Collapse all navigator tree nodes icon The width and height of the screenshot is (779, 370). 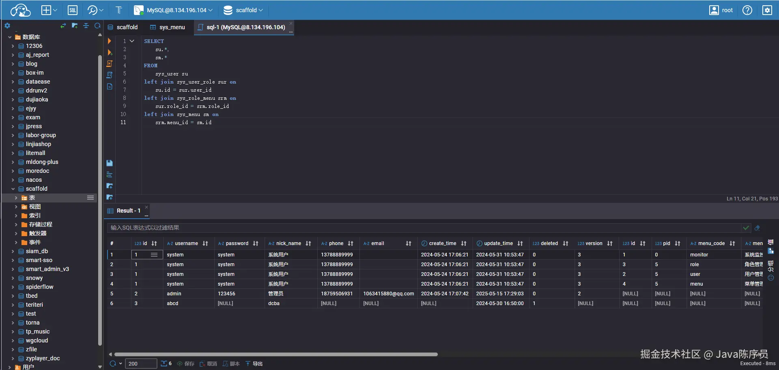(86, 26)
